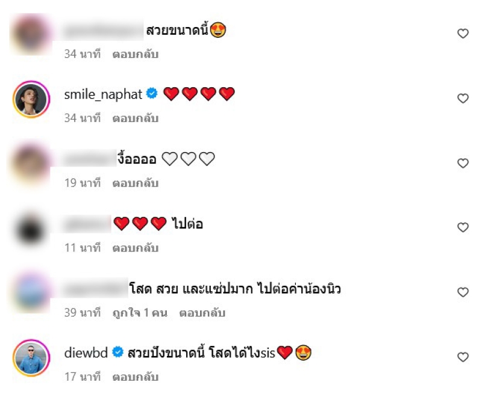Like the "สวยขนาดนี้" comment
Image resolution: width=482 pixels, height=400 pixels.
point(463,34)
